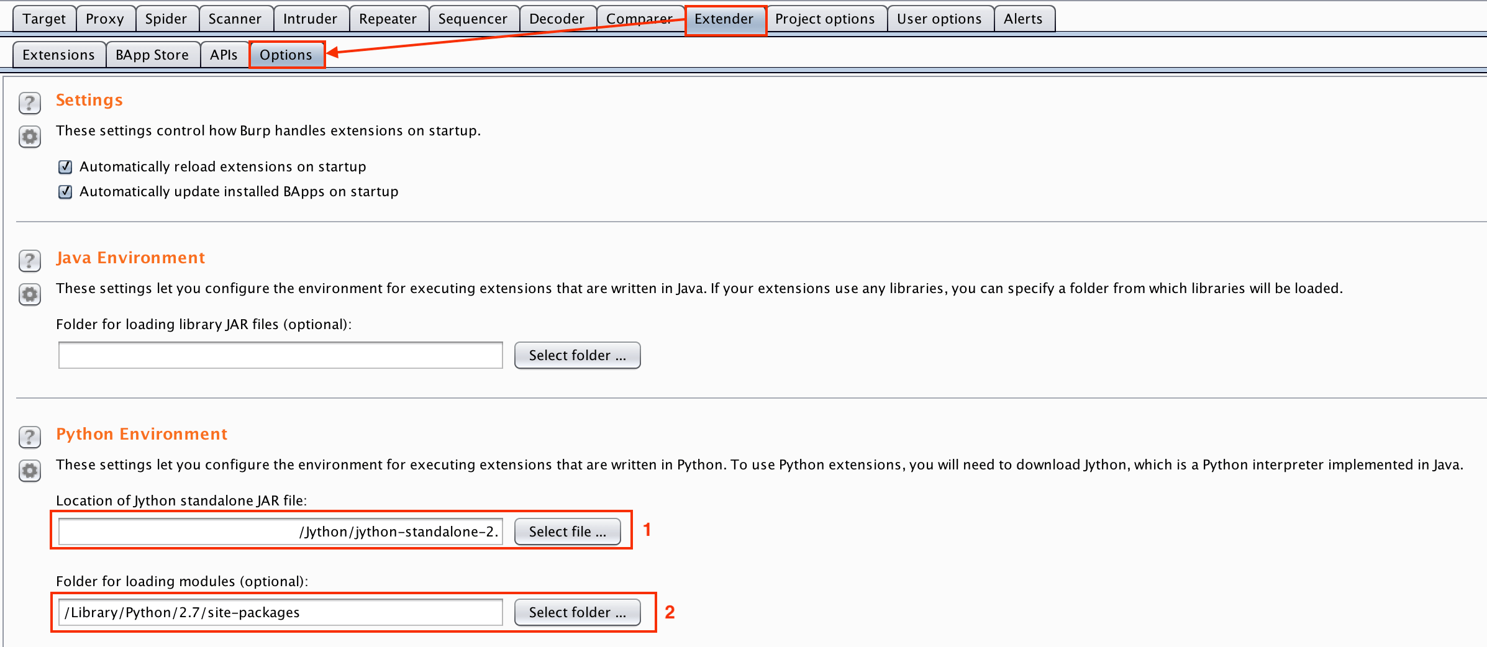
Task: Switch to the Proxy tab
Action: (105, 19)
